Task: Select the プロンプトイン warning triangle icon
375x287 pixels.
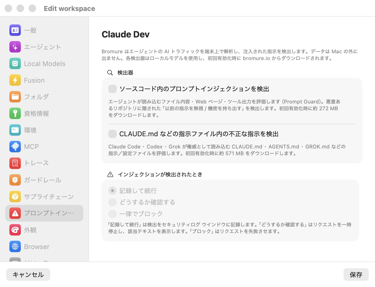Action: click(x=15, y=213)
